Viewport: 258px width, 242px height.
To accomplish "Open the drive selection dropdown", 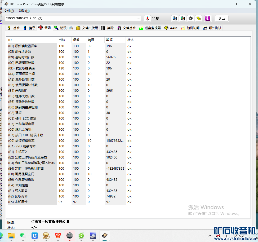I will (138, 18).
